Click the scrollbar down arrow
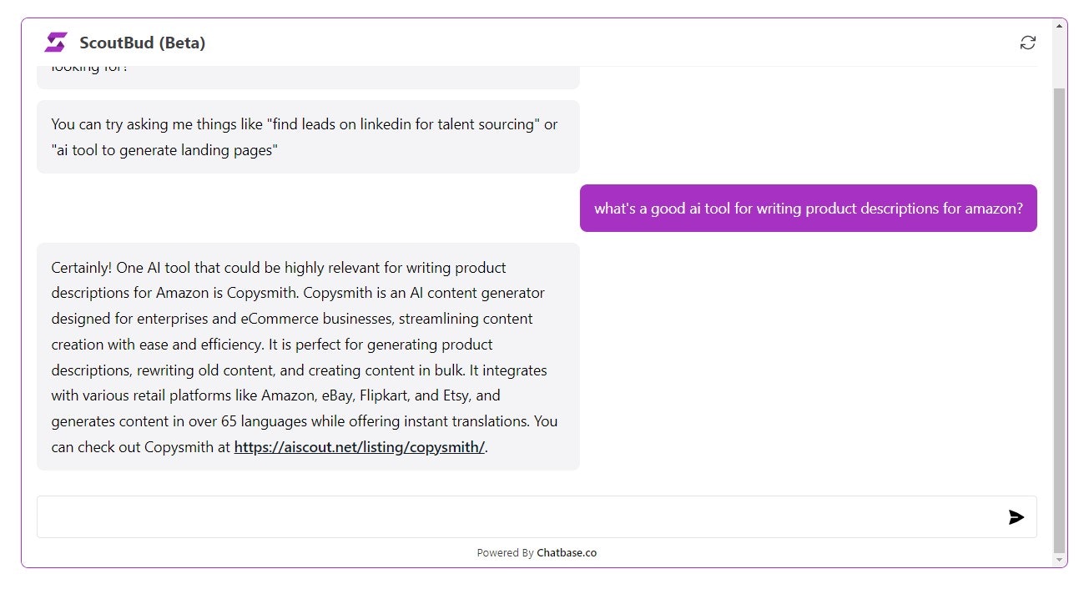Screen dimensions: 1089x589 tap(1059, 559)
